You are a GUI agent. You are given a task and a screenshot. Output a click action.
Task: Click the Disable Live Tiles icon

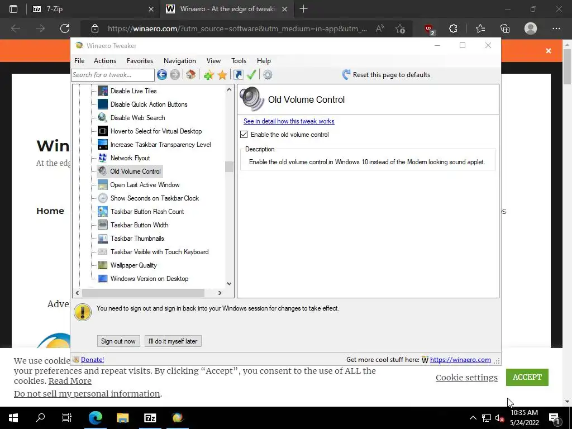[x=103, y=91]
